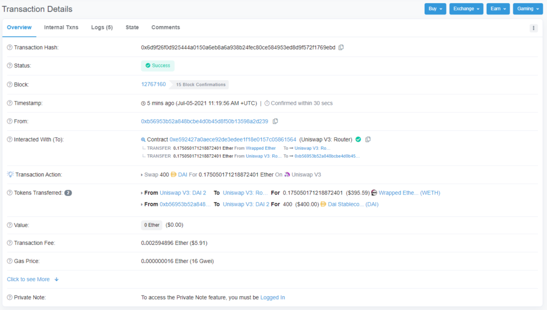Expand details with Click to see More
The height and width of the screenshot is (310, 547).
tap(33, 280)
